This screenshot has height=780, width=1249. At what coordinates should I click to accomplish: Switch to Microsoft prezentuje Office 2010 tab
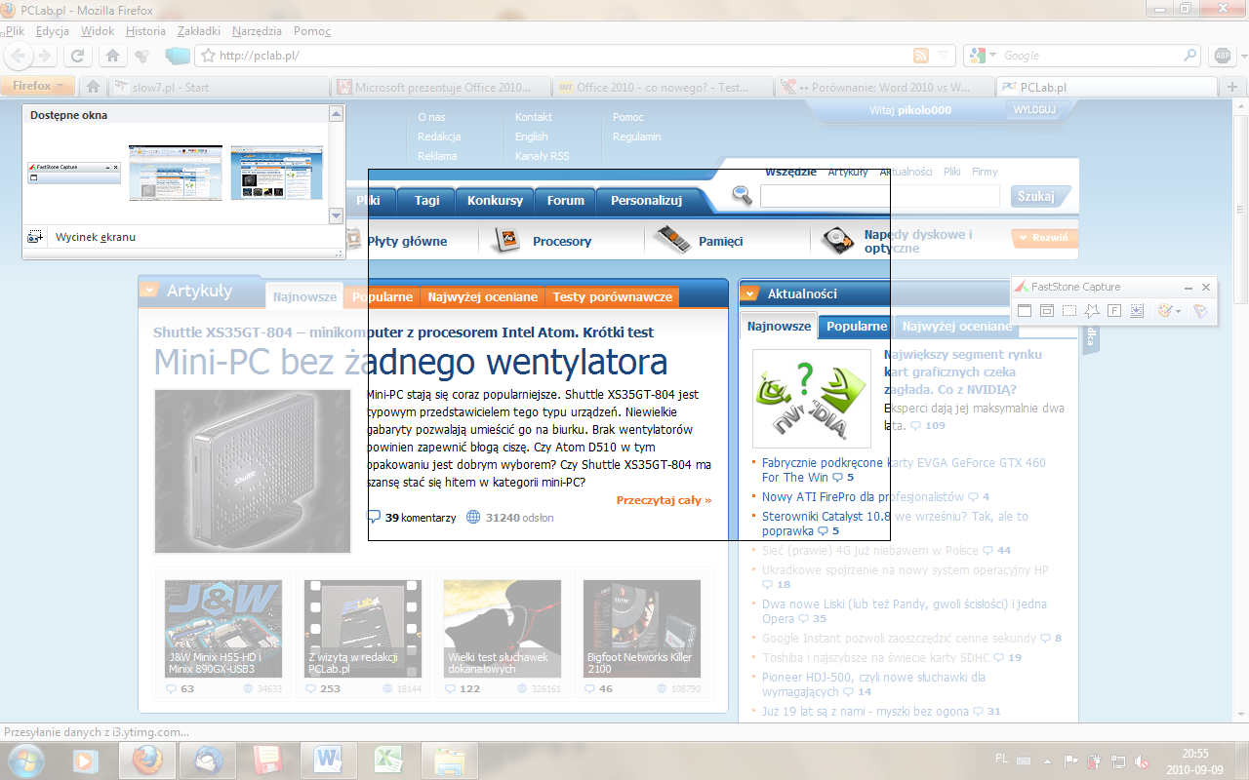(442, 87)
